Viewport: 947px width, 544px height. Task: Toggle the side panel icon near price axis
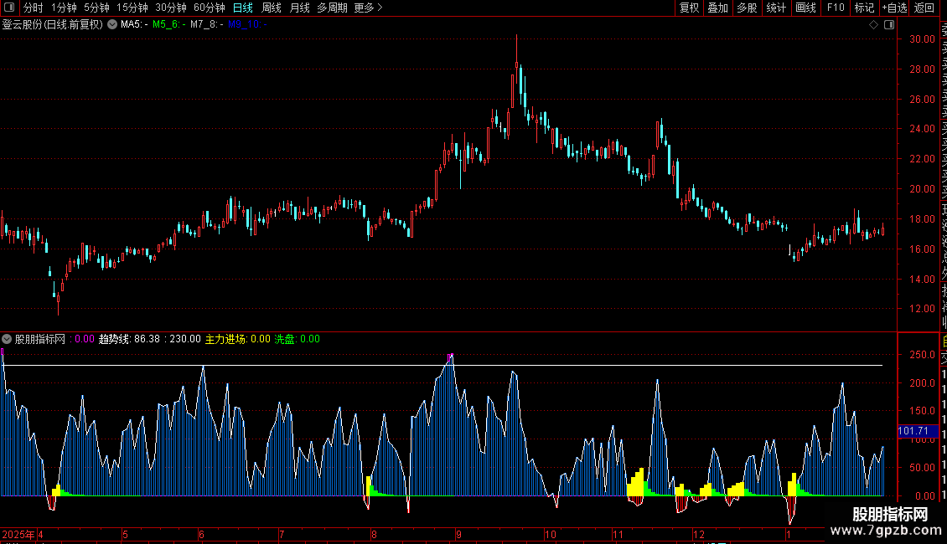(x=889, y=25)
